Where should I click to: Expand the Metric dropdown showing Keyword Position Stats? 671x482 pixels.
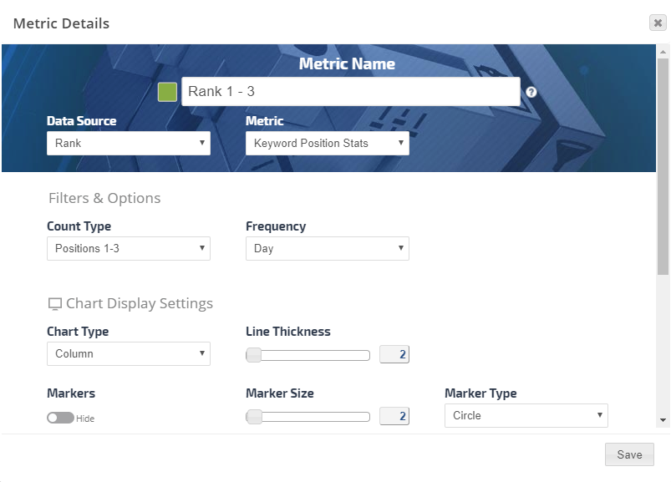(327, 143)
